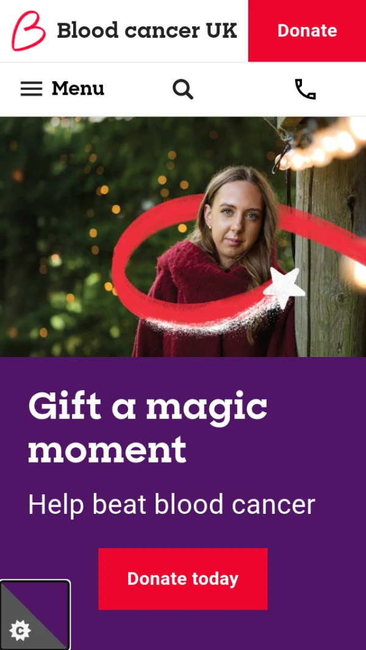Tap the phone contact icon

(305, 89)
